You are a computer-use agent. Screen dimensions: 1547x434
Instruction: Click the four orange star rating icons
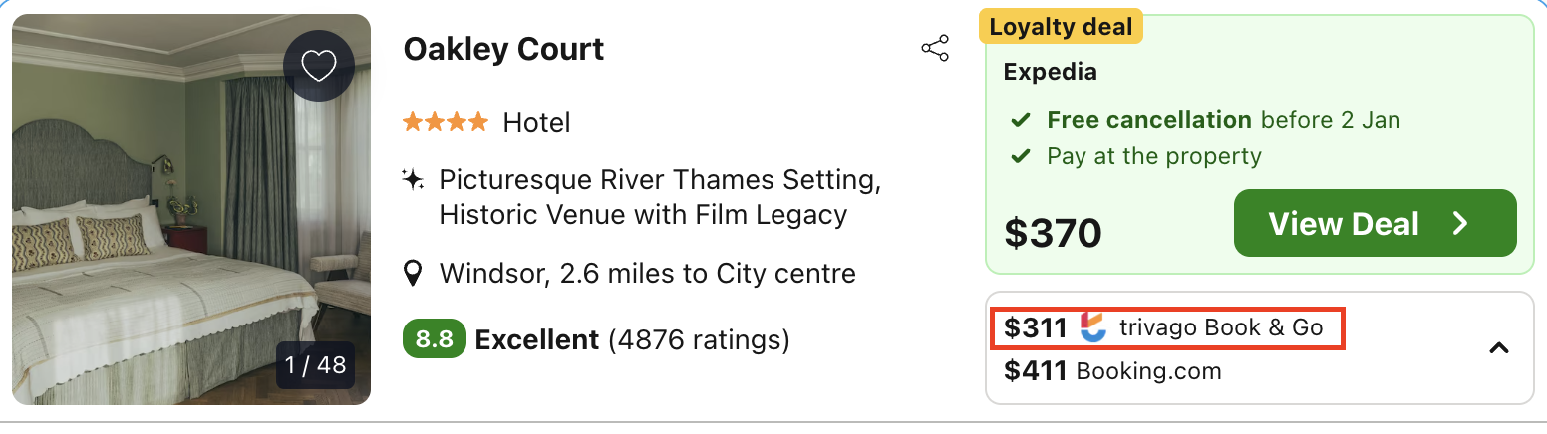tap(446, 123)
